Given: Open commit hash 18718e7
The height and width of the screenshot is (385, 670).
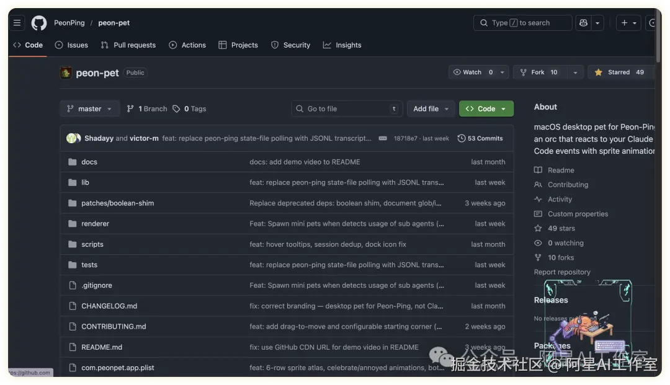Looking at the screenshot, I should point(406,138).
